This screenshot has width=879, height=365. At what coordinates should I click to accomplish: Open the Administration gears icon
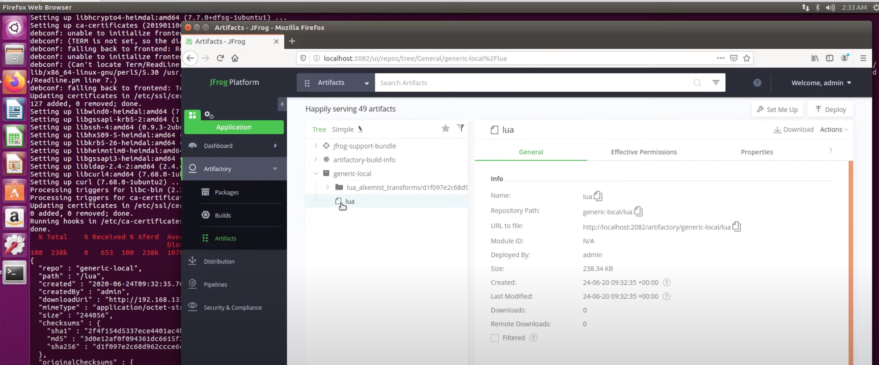point(209,115)
